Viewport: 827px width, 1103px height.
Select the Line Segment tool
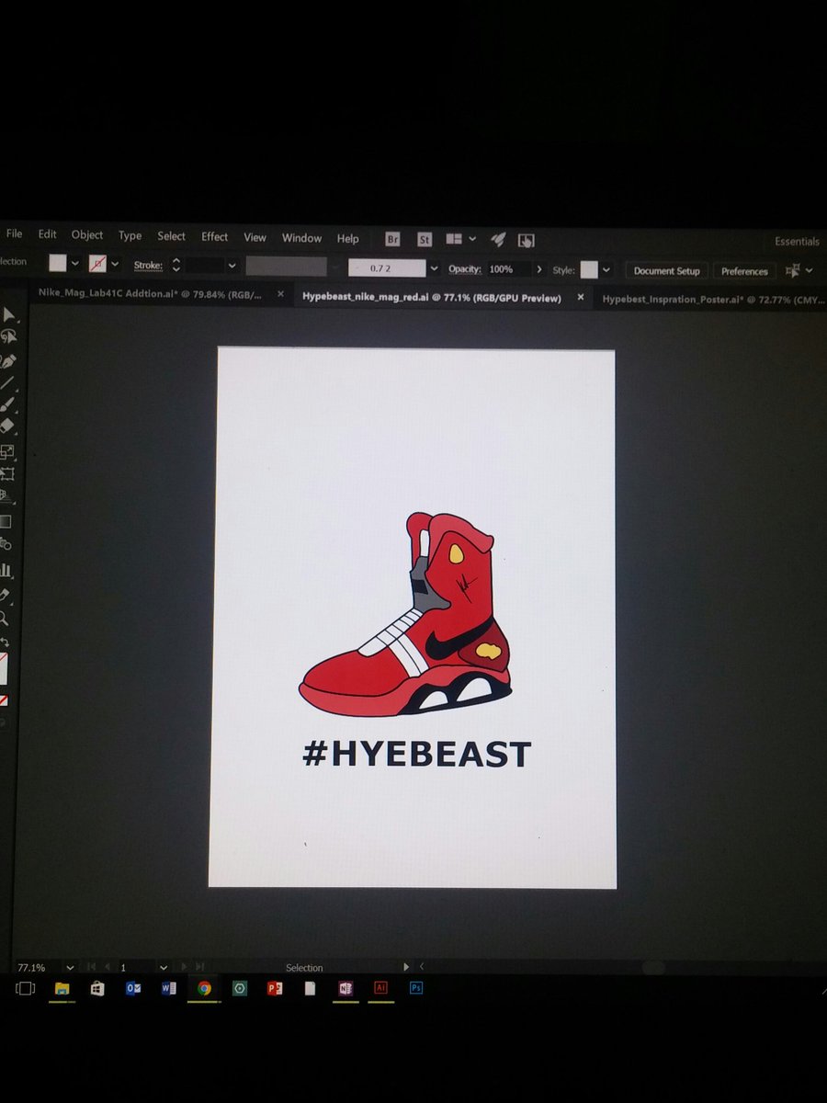pos(7,382)
